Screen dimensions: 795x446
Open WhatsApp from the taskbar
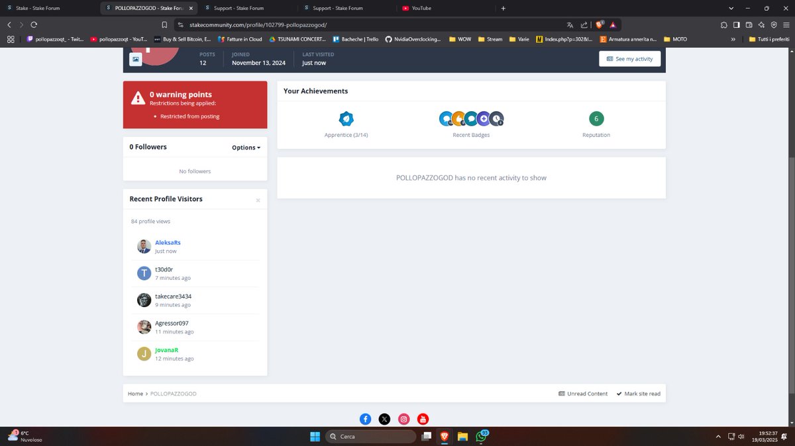point(481,437)
